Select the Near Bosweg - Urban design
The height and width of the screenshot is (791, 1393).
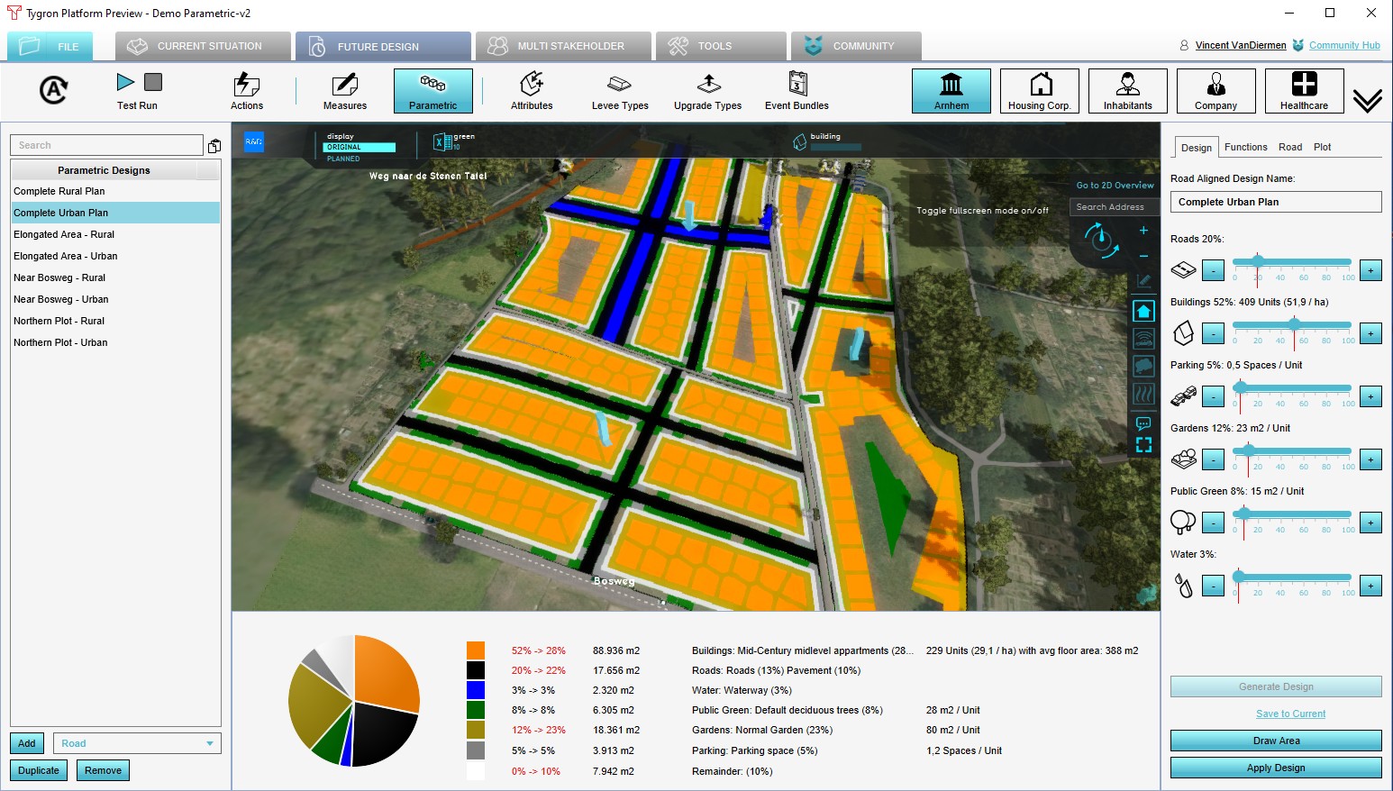click(61, 299)
